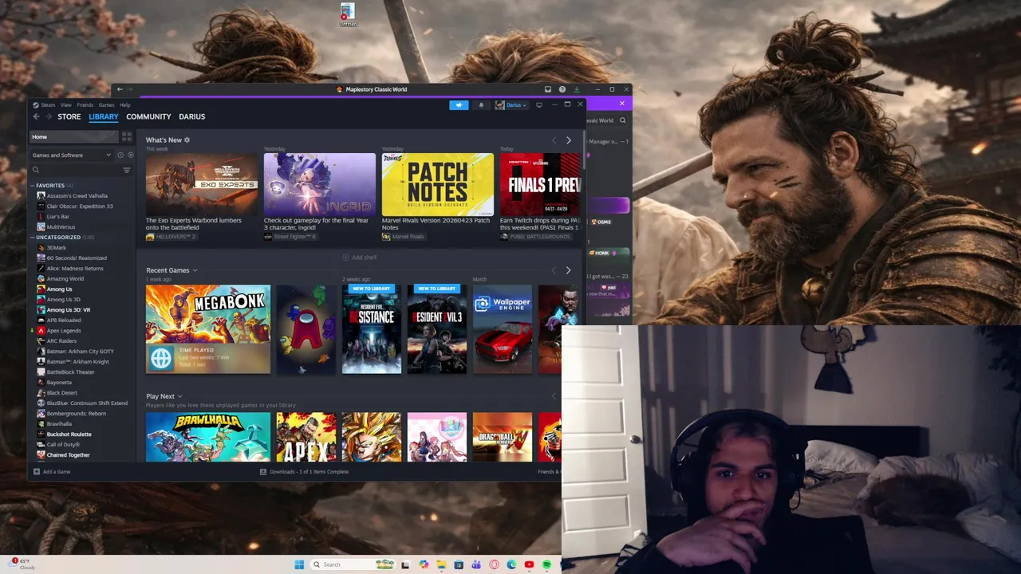This screenshot has width=1021, height=574.
Task: Open Games and Software filter dropdown
Action: click(72, 155)
